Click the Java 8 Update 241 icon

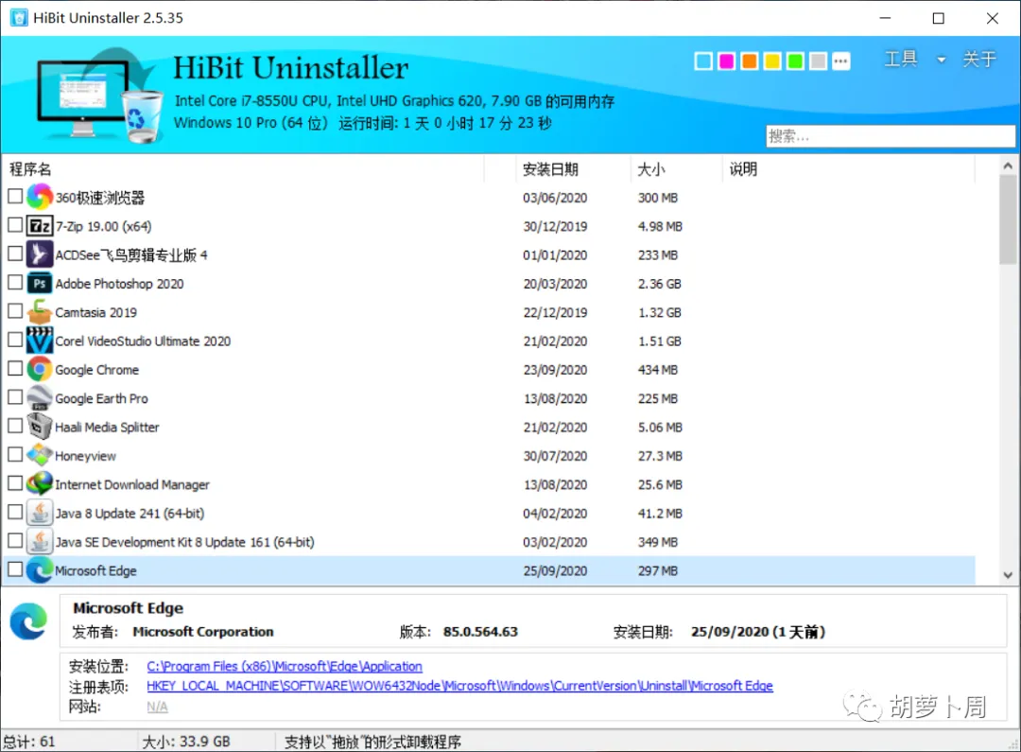[x=39, y=512]
